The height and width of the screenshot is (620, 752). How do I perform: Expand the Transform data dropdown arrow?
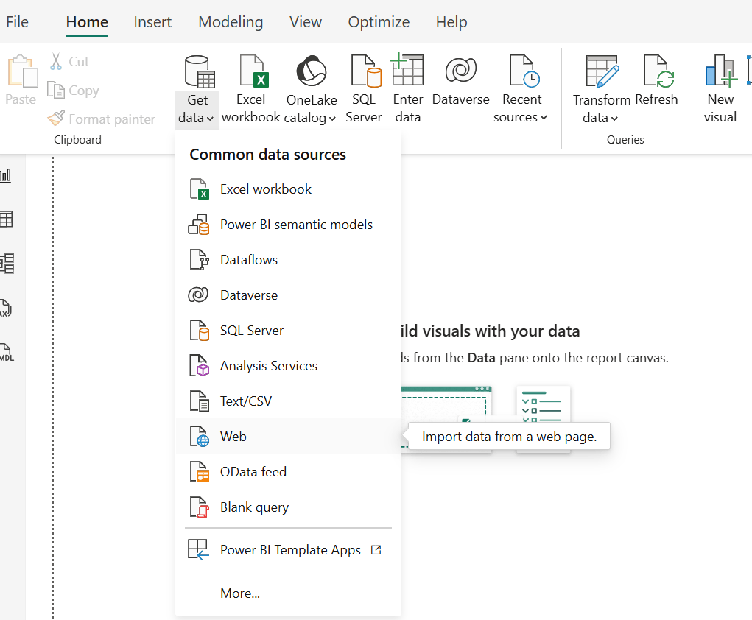click(x=614, y=119)
